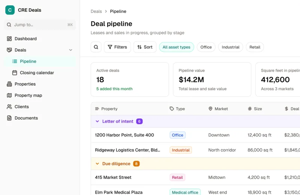
Task: Click the Due diligence count badge 8
Action: 136,163
